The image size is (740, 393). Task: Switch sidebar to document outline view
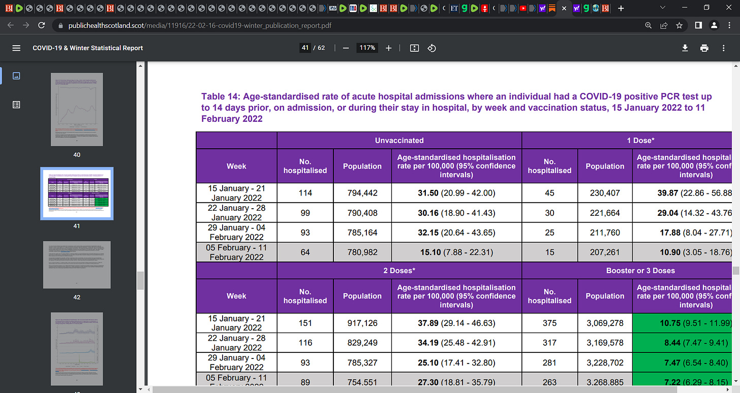click(16, 105)
